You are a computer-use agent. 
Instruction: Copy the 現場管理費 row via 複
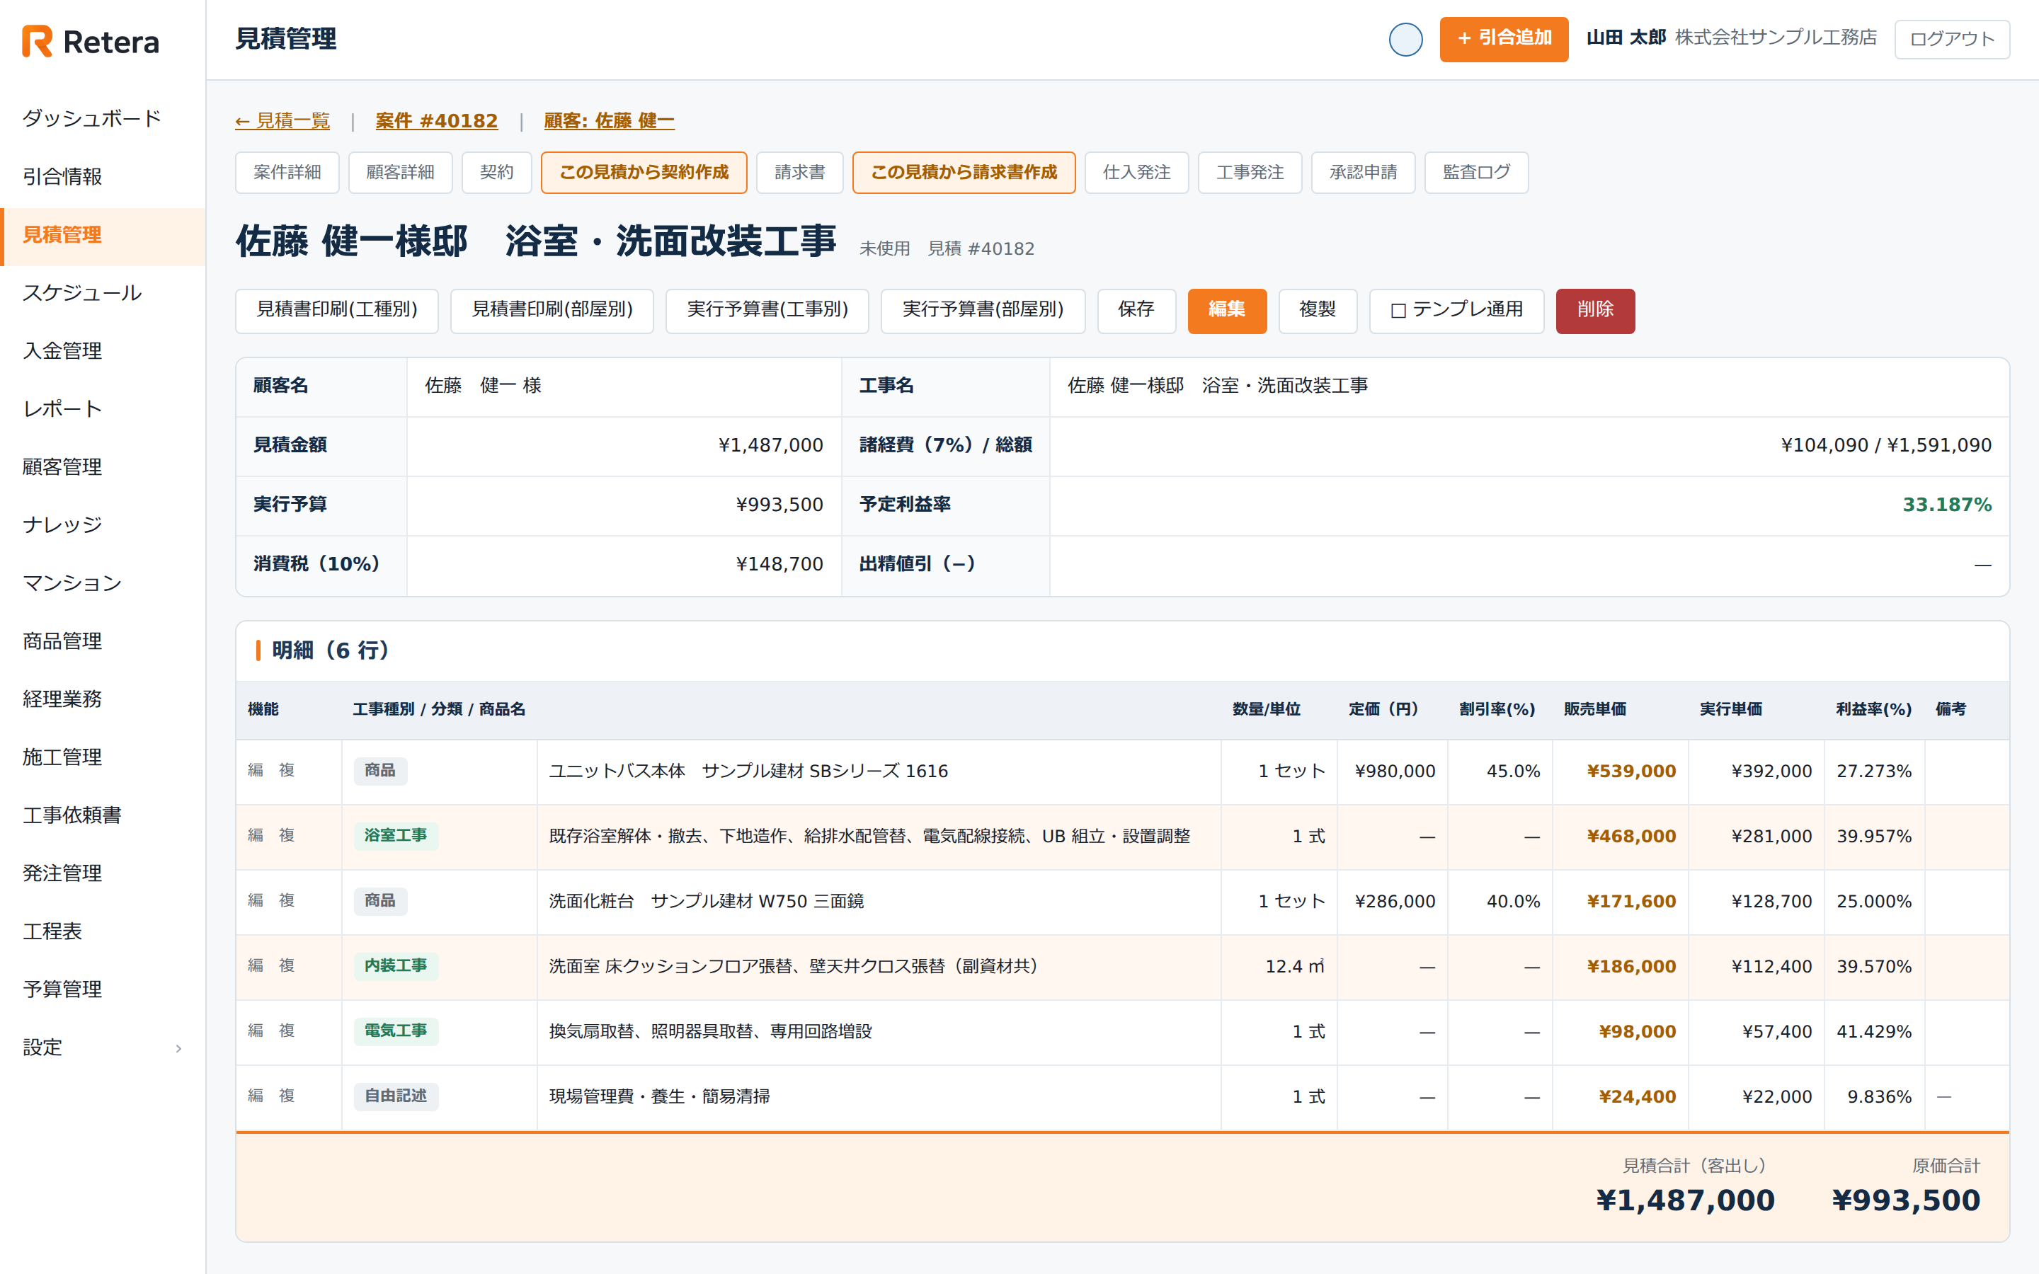pos(287,1096)
